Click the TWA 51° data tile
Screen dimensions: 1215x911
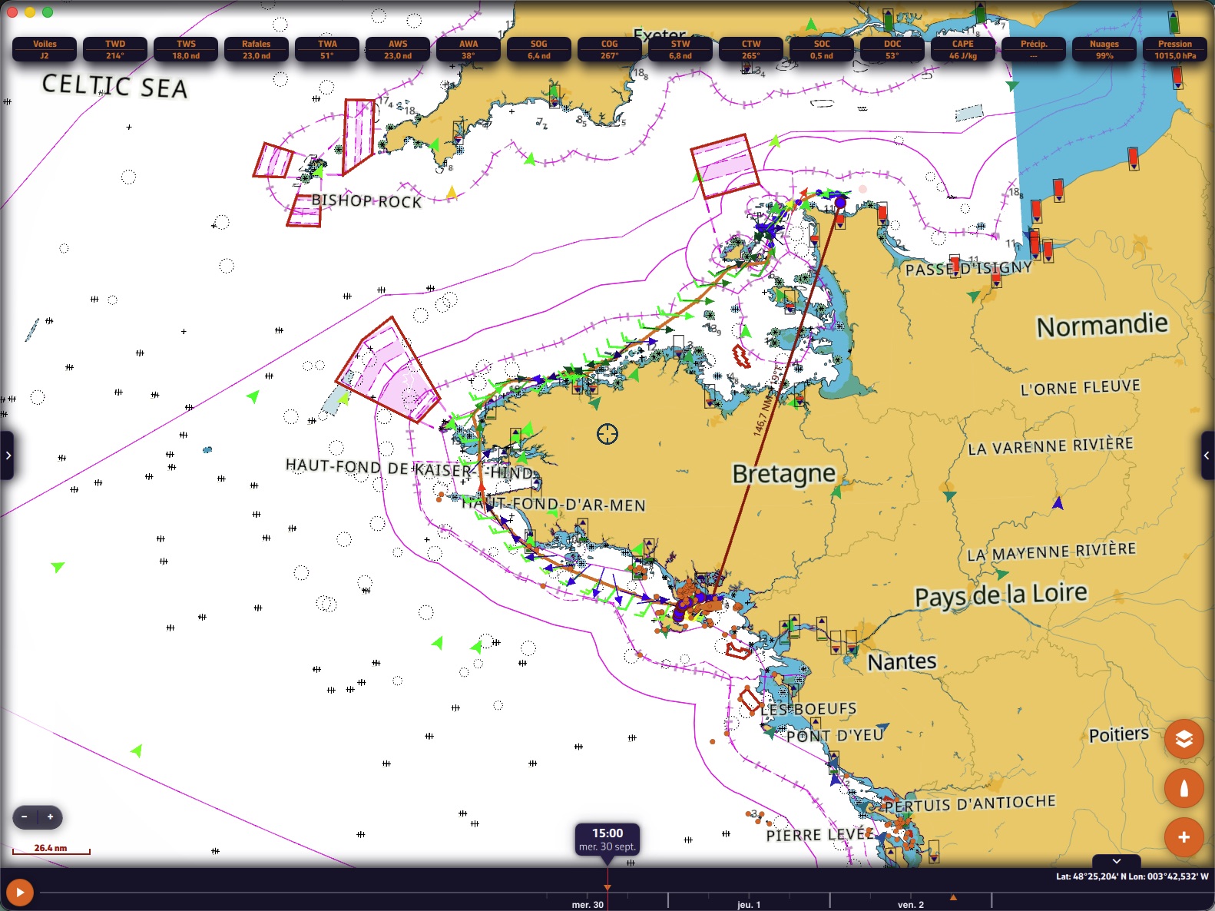pos(327,49)
